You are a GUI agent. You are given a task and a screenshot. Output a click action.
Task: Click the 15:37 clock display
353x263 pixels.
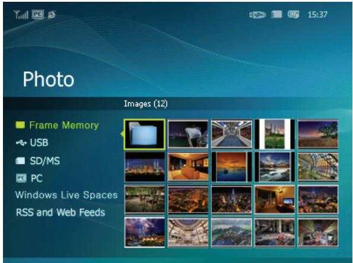tap(317, 15)
